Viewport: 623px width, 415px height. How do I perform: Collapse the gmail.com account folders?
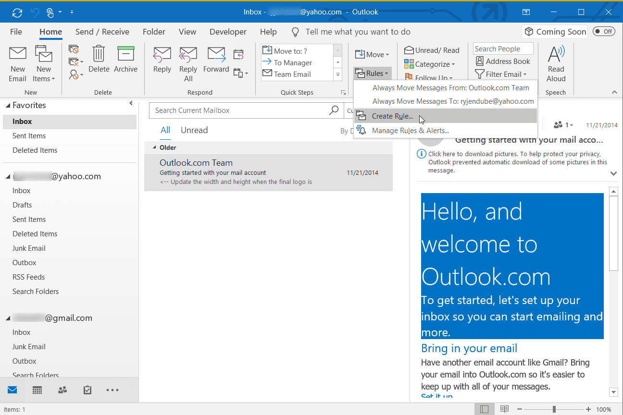click(8, 318)
